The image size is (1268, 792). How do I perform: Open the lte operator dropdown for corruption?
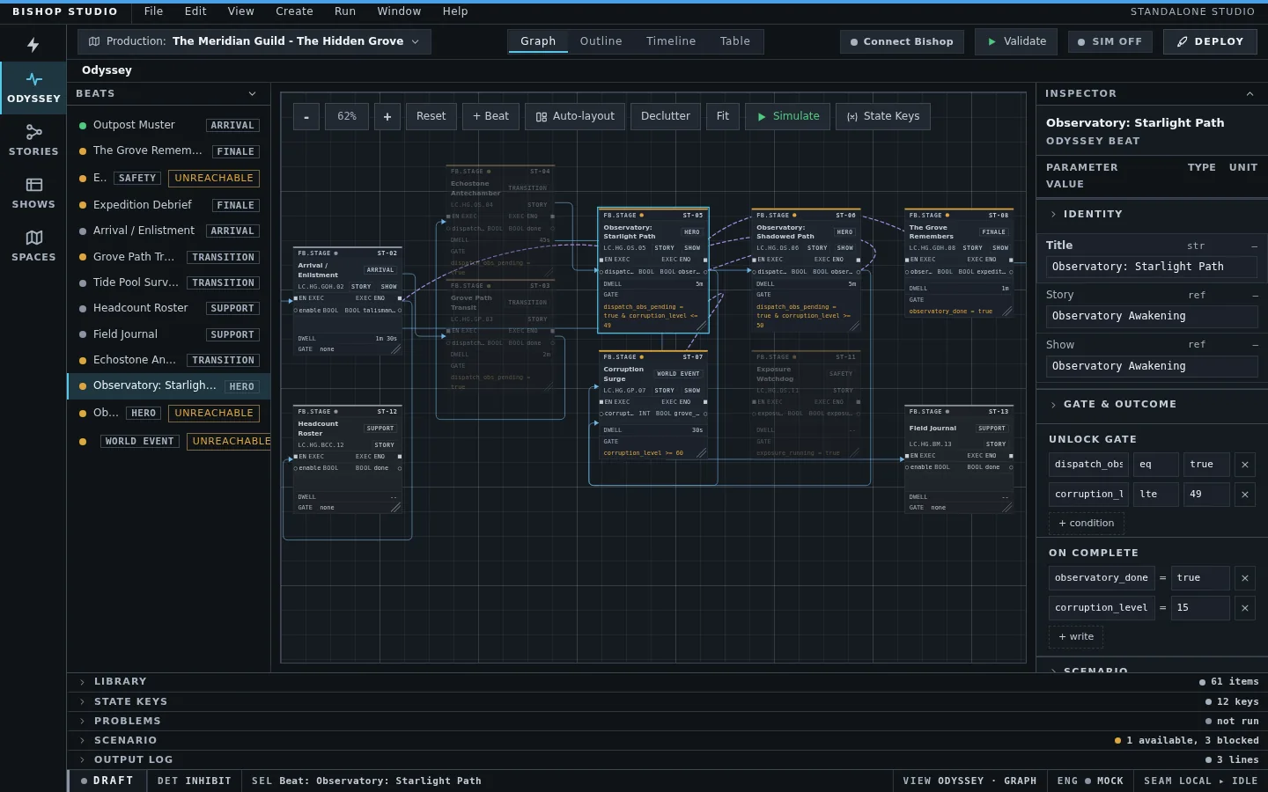1155,495
